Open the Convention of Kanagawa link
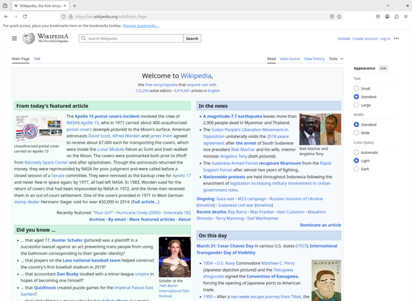412x301 pixels. 272,276
